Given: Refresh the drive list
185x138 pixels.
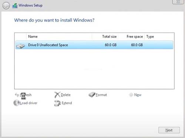Looking at the screenshot, I should 23,95.
